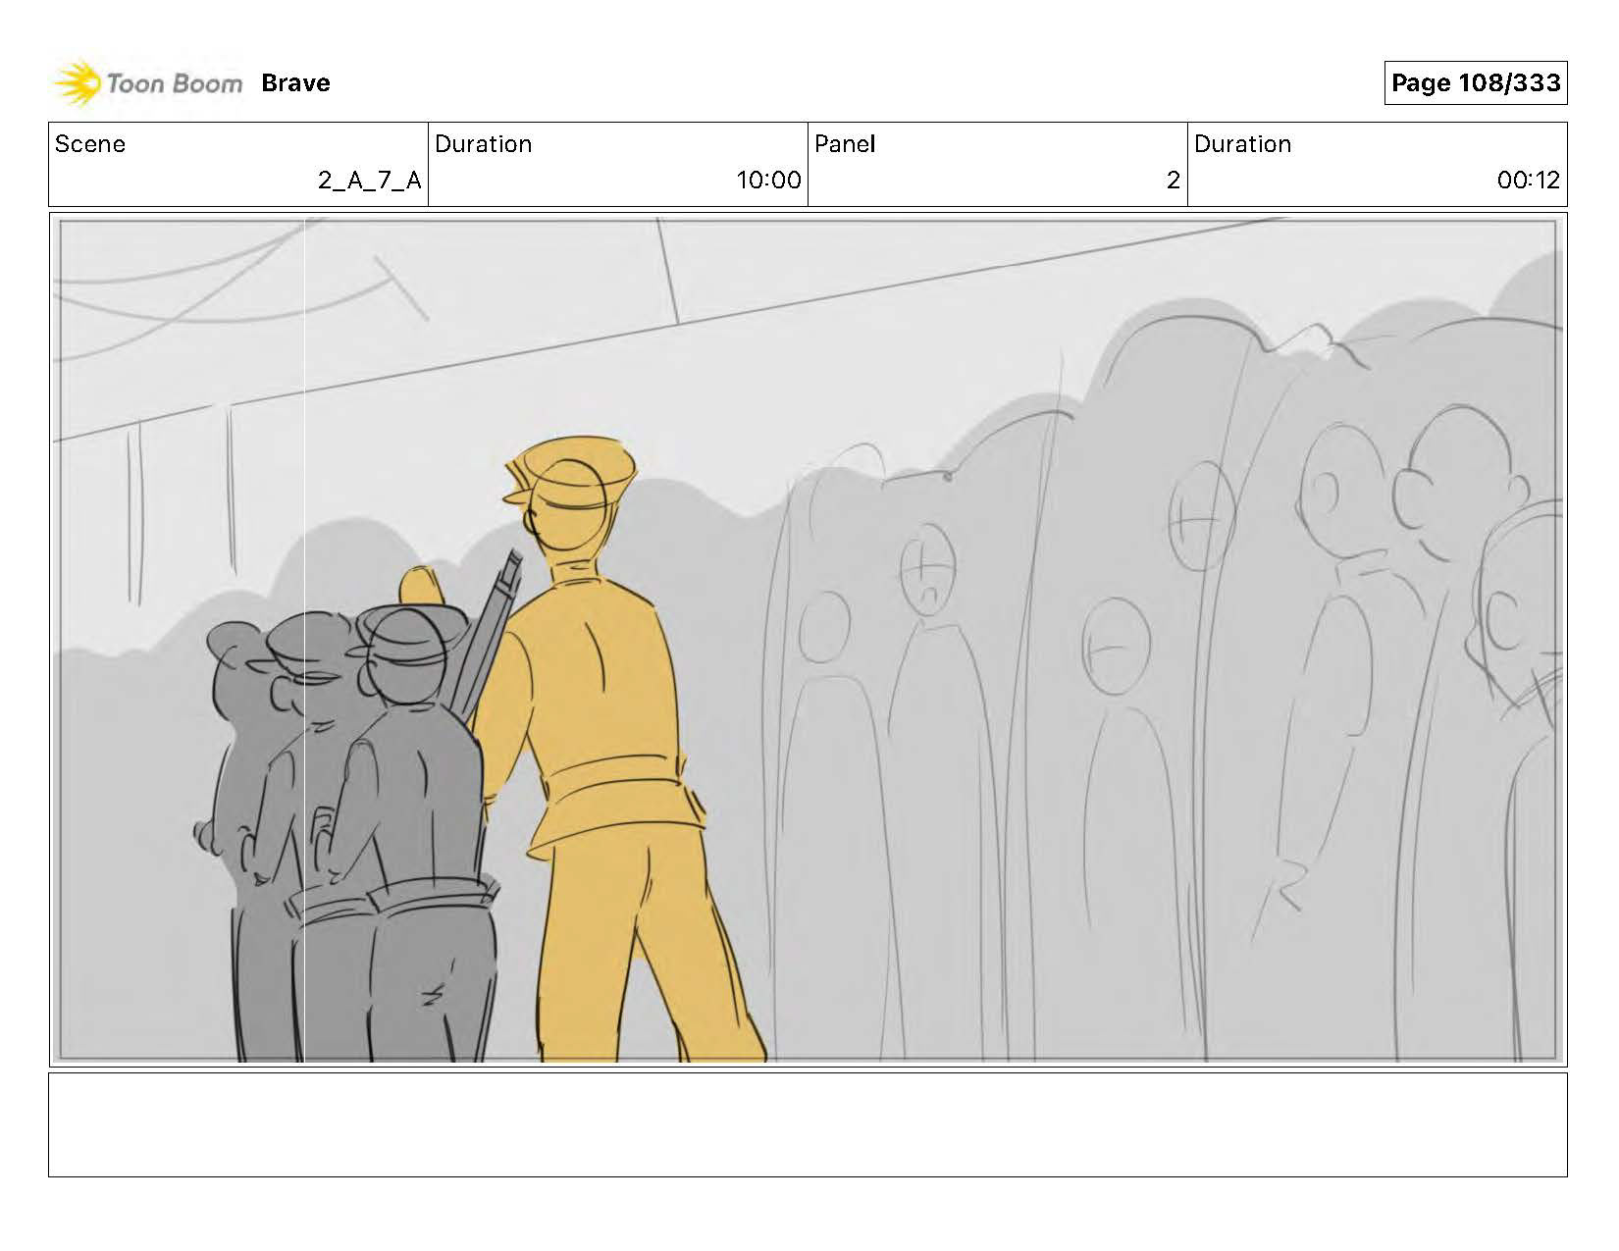Click the panel duration value '00:12'
The width and height of the screenshot is (1619, 1251).
(x=1528, y=181)
